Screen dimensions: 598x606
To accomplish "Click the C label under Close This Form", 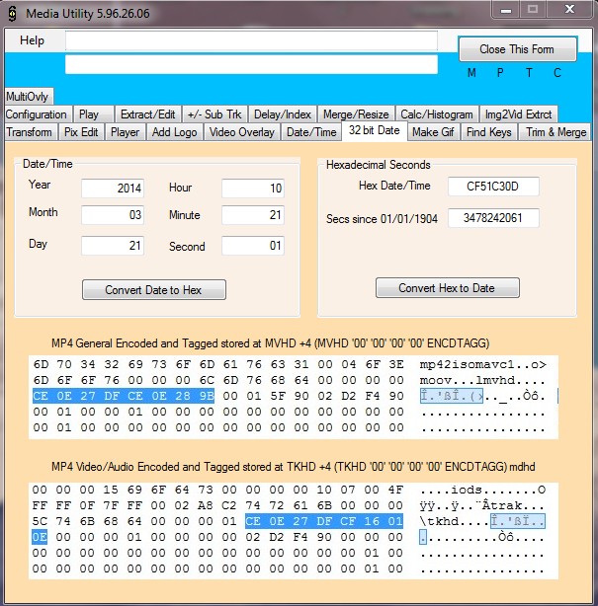I will coord(556,73).
